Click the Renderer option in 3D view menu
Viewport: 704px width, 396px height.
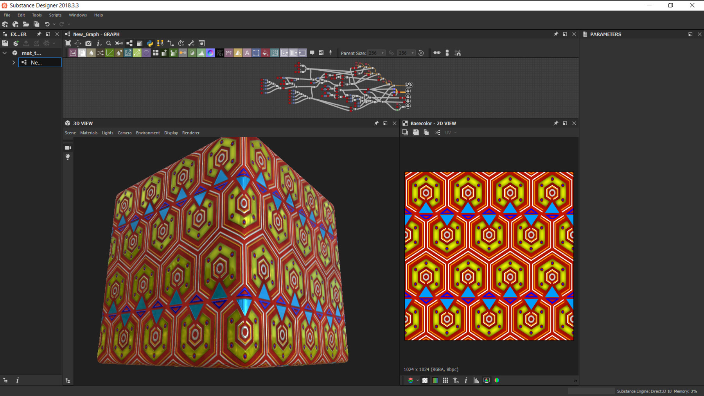coord(191,133)
